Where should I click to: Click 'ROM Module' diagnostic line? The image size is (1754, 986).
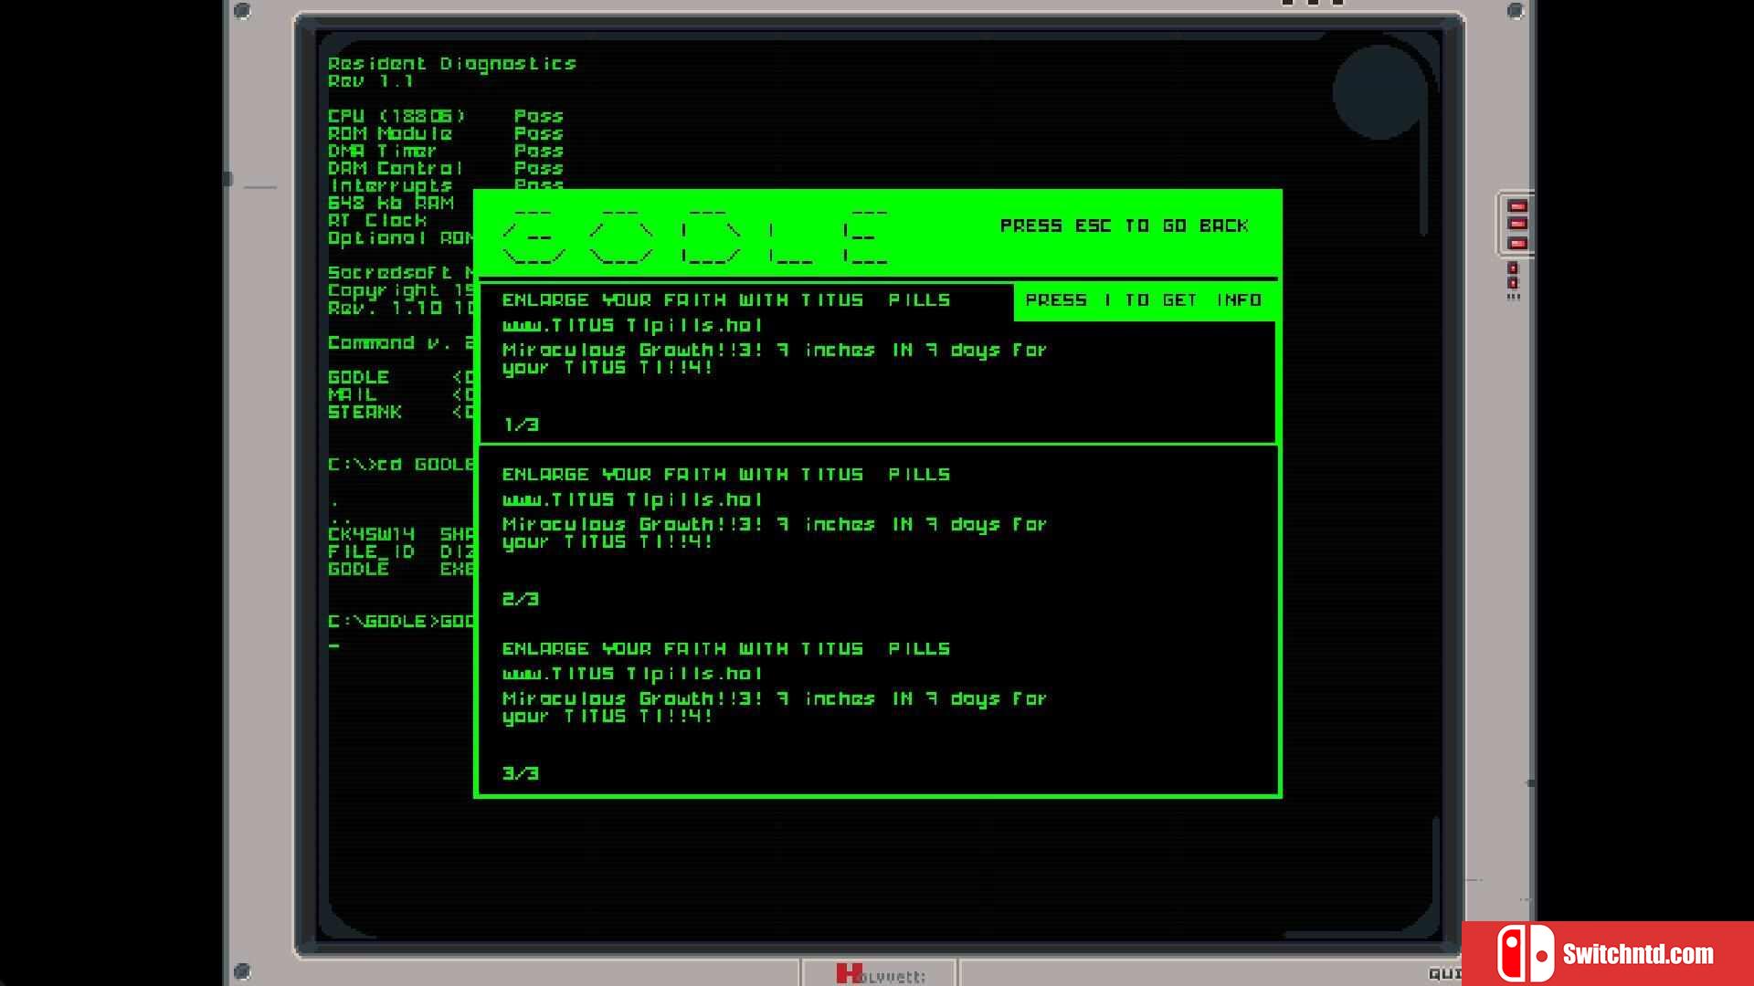tap(390, 133)
